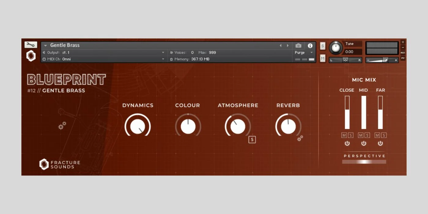Image resolution: width=428 pixels, height=214 pixels.
Task: Go to the previous instrument preset arrow
Action: pyautogui.click(x=281, y=46)
